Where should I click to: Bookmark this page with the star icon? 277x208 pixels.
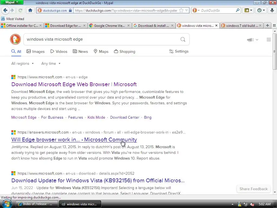(x=181, y=11)
